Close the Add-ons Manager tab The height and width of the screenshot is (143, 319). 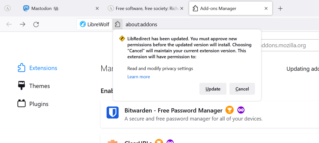[266, 8]
